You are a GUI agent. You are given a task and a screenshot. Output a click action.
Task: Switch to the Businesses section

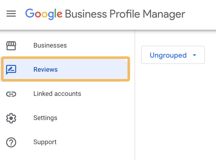50,46
